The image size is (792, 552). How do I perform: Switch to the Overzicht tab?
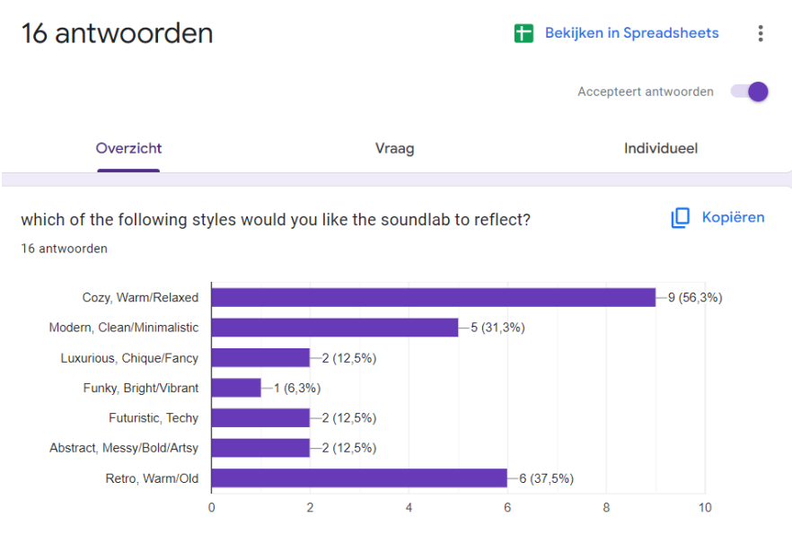coord(129,149)
